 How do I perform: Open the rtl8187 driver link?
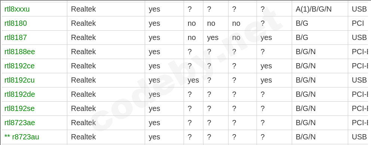[x=16, y=38]
